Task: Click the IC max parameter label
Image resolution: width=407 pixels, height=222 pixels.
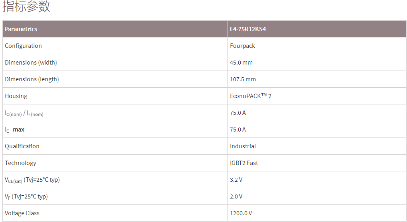Action: pyautogui.click(x=15, y=130)
